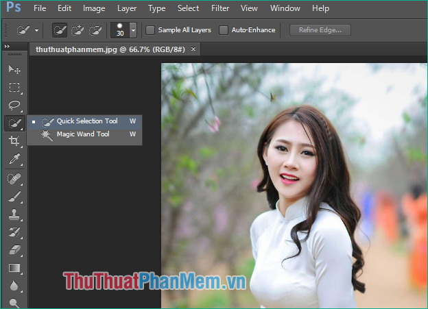This screenshot has height=309, width=428.
Task: Open the View menu
Action: (x=249, y=8)
